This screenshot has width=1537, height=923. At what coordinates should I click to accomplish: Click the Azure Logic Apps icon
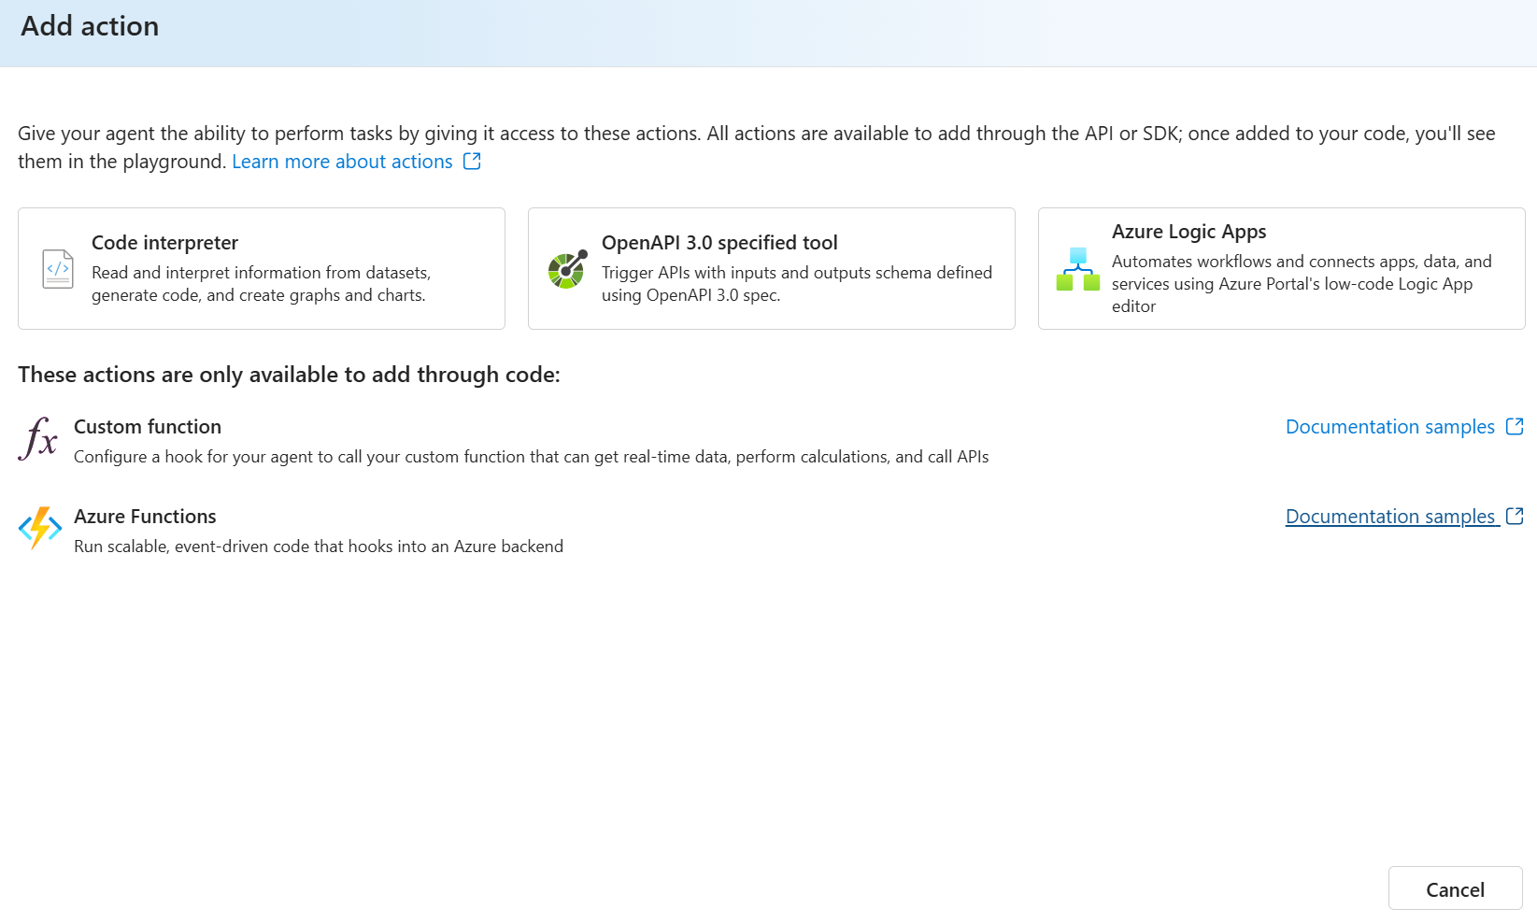point(1077,269)
